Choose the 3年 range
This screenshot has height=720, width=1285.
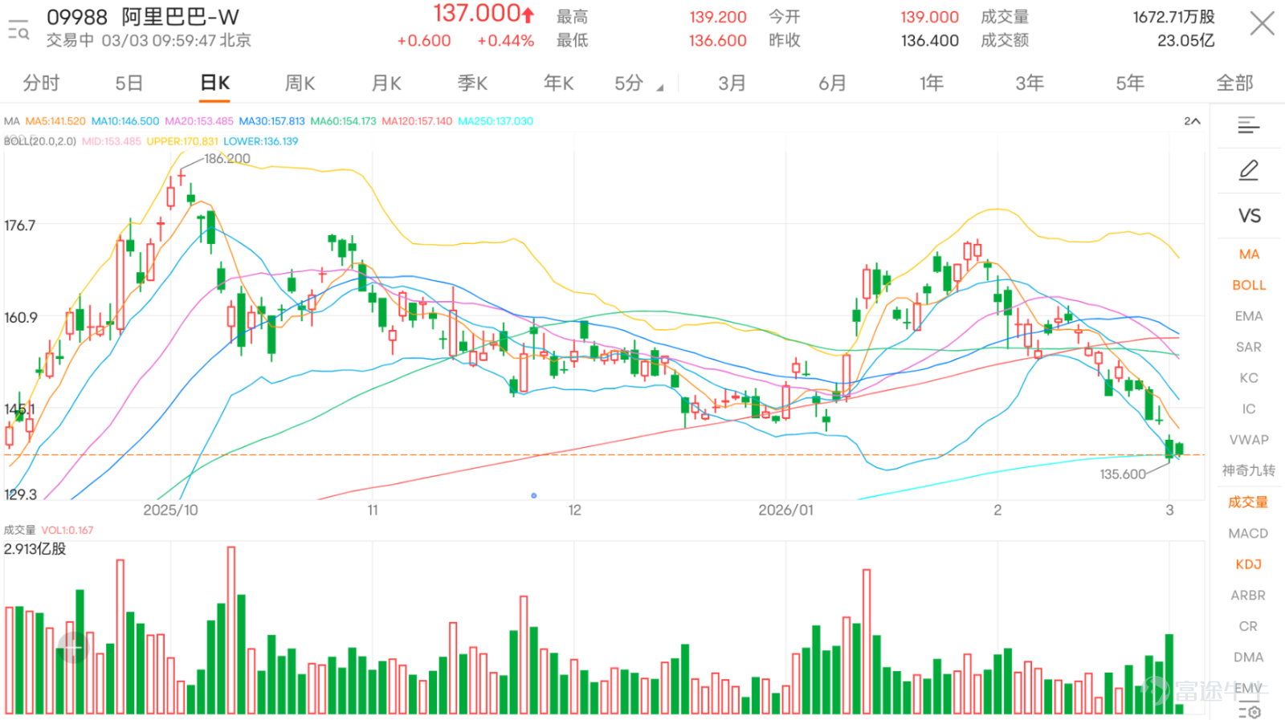1030,83
